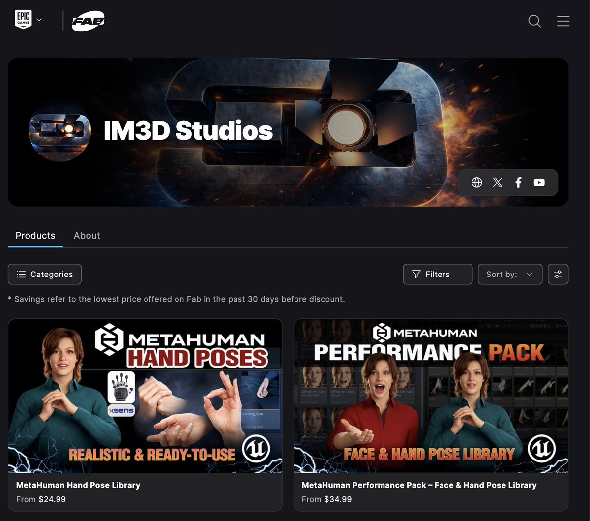The width and height of the screenshot is (590, 521).
Task: Click the From $24.99 price
Action: tap(41, 499)
